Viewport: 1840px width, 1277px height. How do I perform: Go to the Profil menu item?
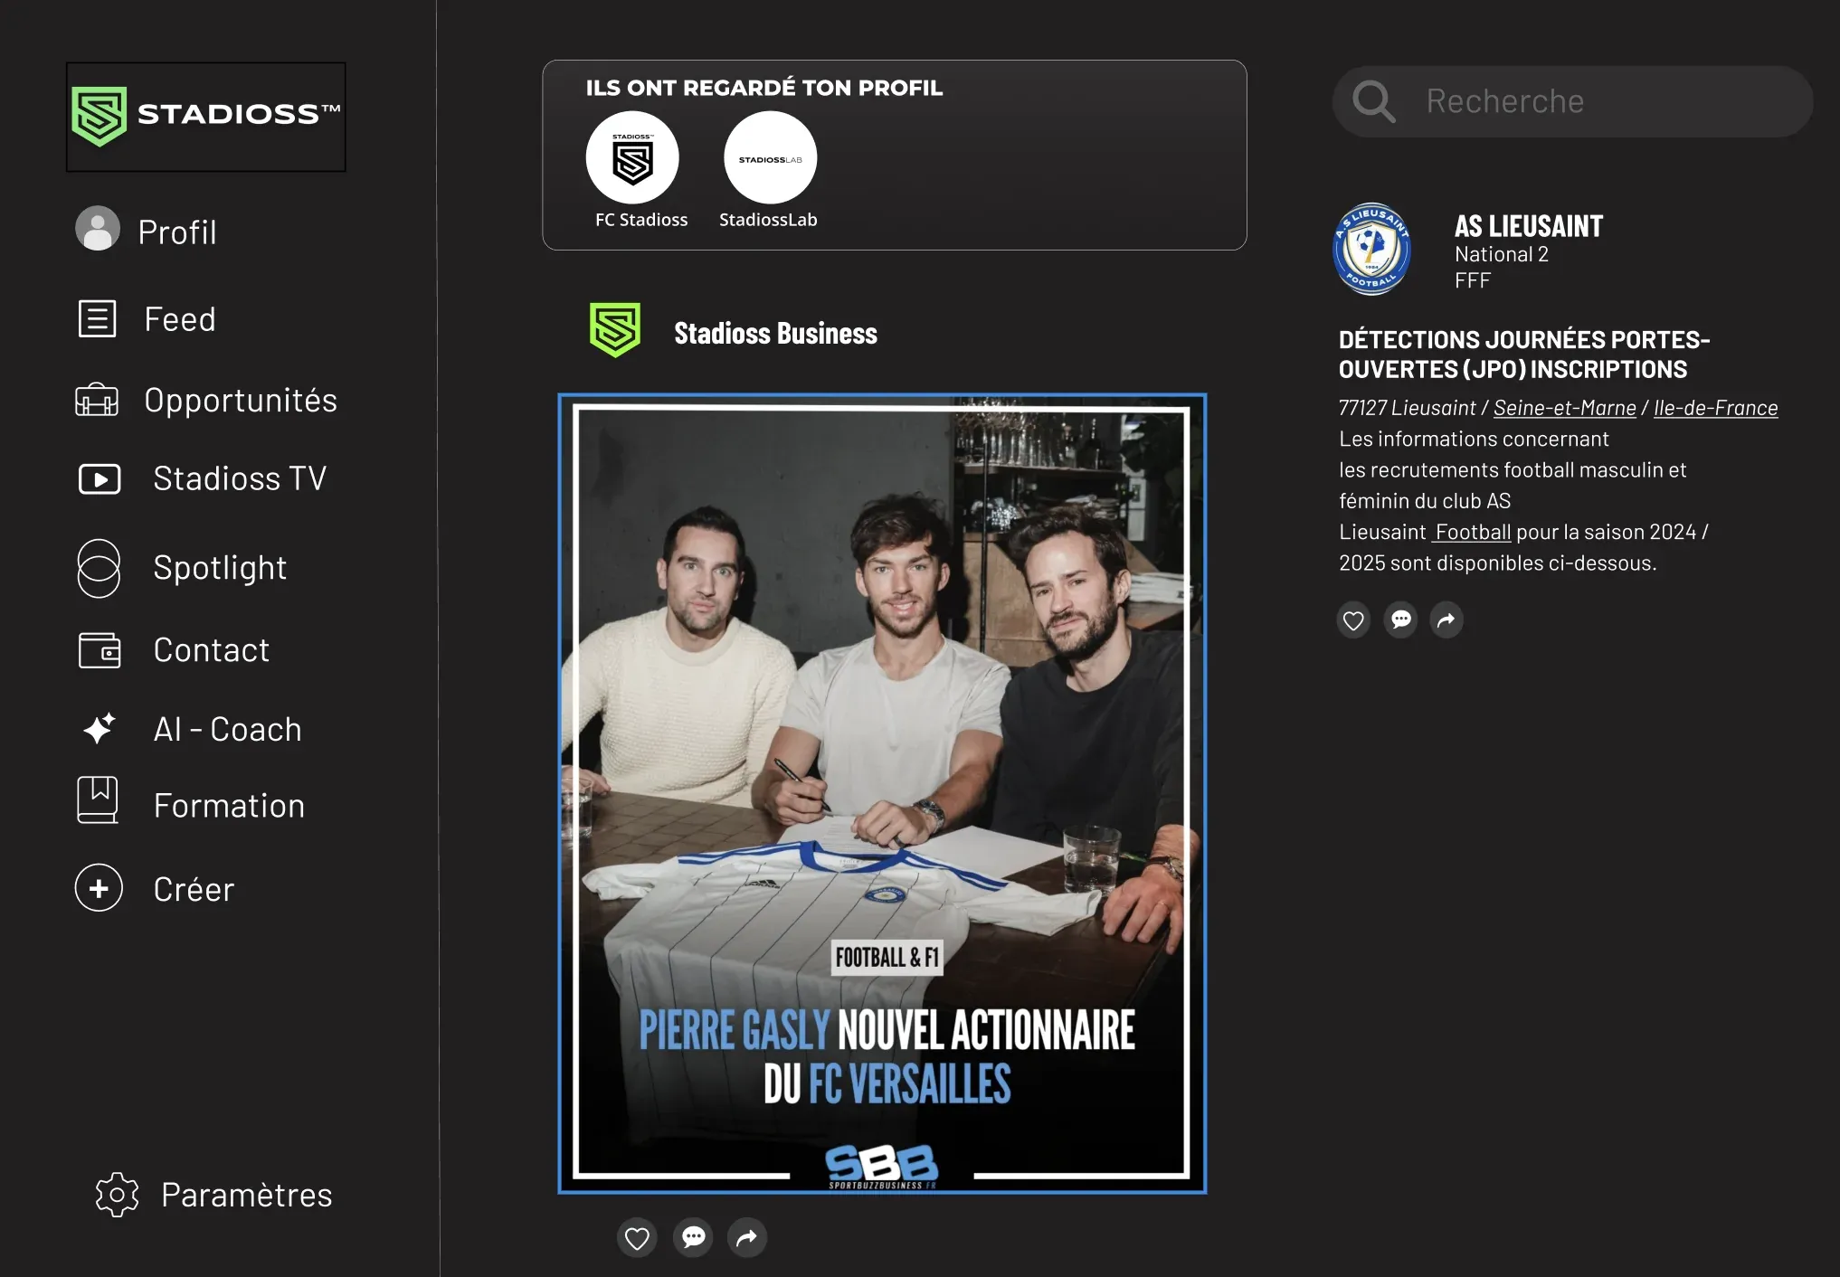tap(177, 232)
